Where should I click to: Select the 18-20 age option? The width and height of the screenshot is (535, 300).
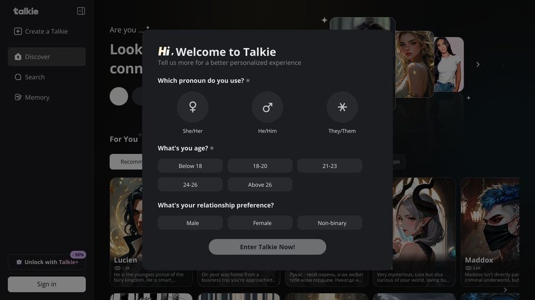(260, 166)
